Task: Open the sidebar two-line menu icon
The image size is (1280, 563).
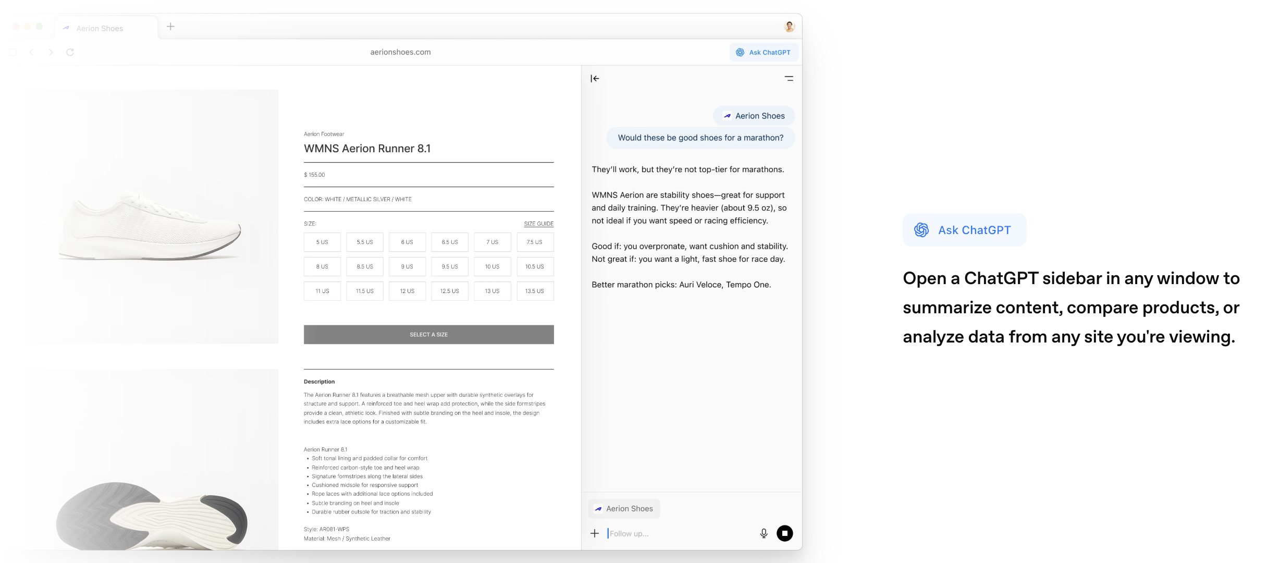Action: 789,79
